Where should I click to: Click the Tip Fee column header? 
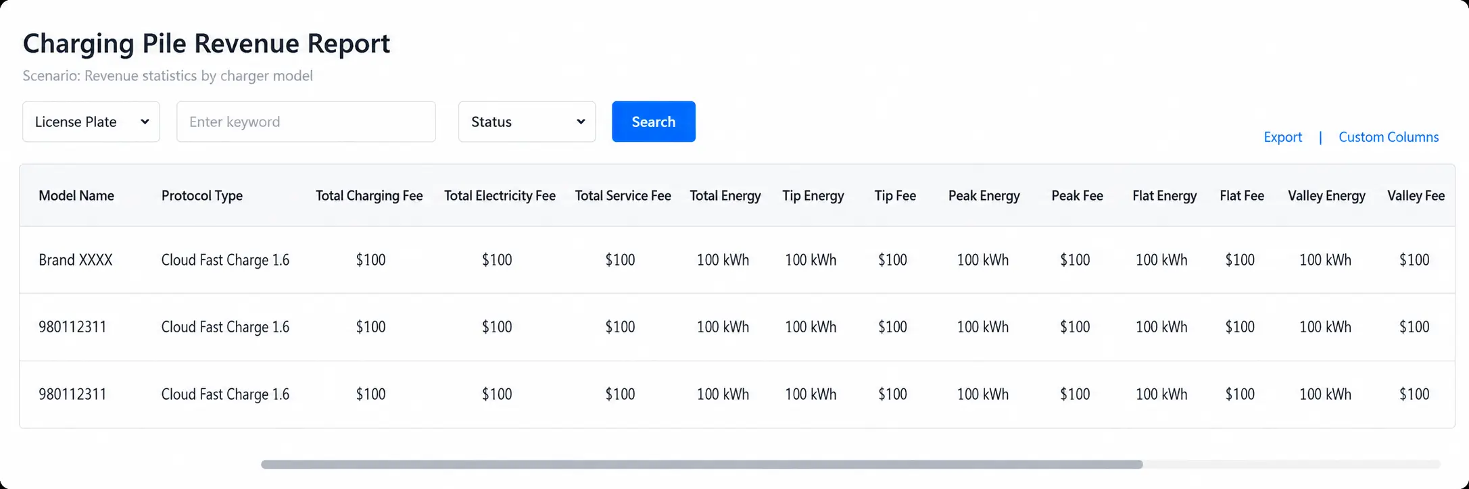(x=895, y=196)
